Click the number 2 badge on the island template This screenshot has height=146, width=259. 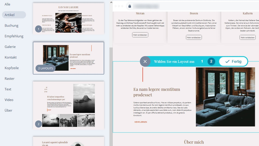point(38,124)
